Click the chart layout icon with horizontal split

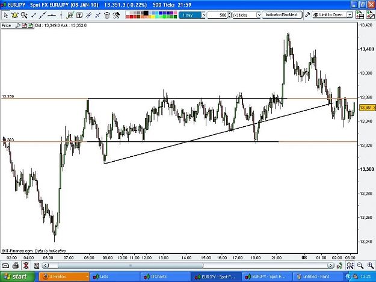pos(360,15)
